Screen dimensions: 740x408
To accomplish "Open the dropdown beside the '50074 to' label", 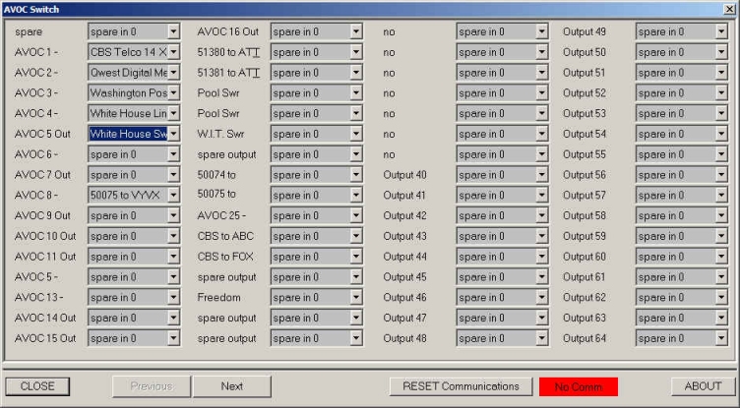I will [356, 175].
